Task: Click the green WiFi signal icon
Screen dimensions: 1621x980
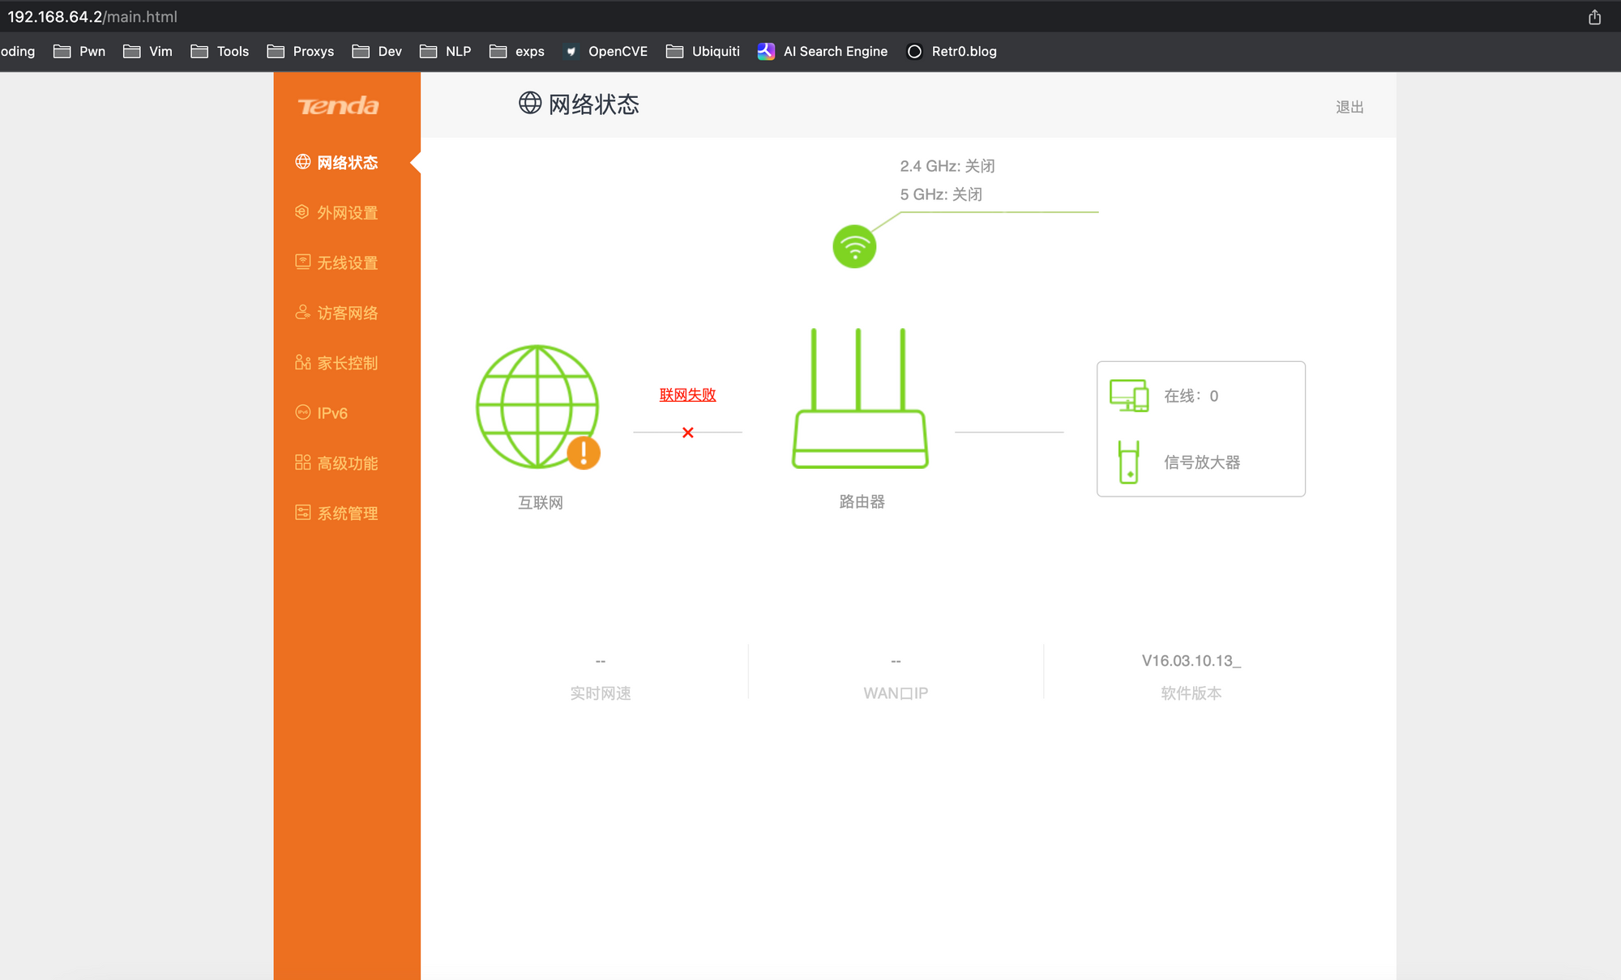Action: click(x=854, y=246)
